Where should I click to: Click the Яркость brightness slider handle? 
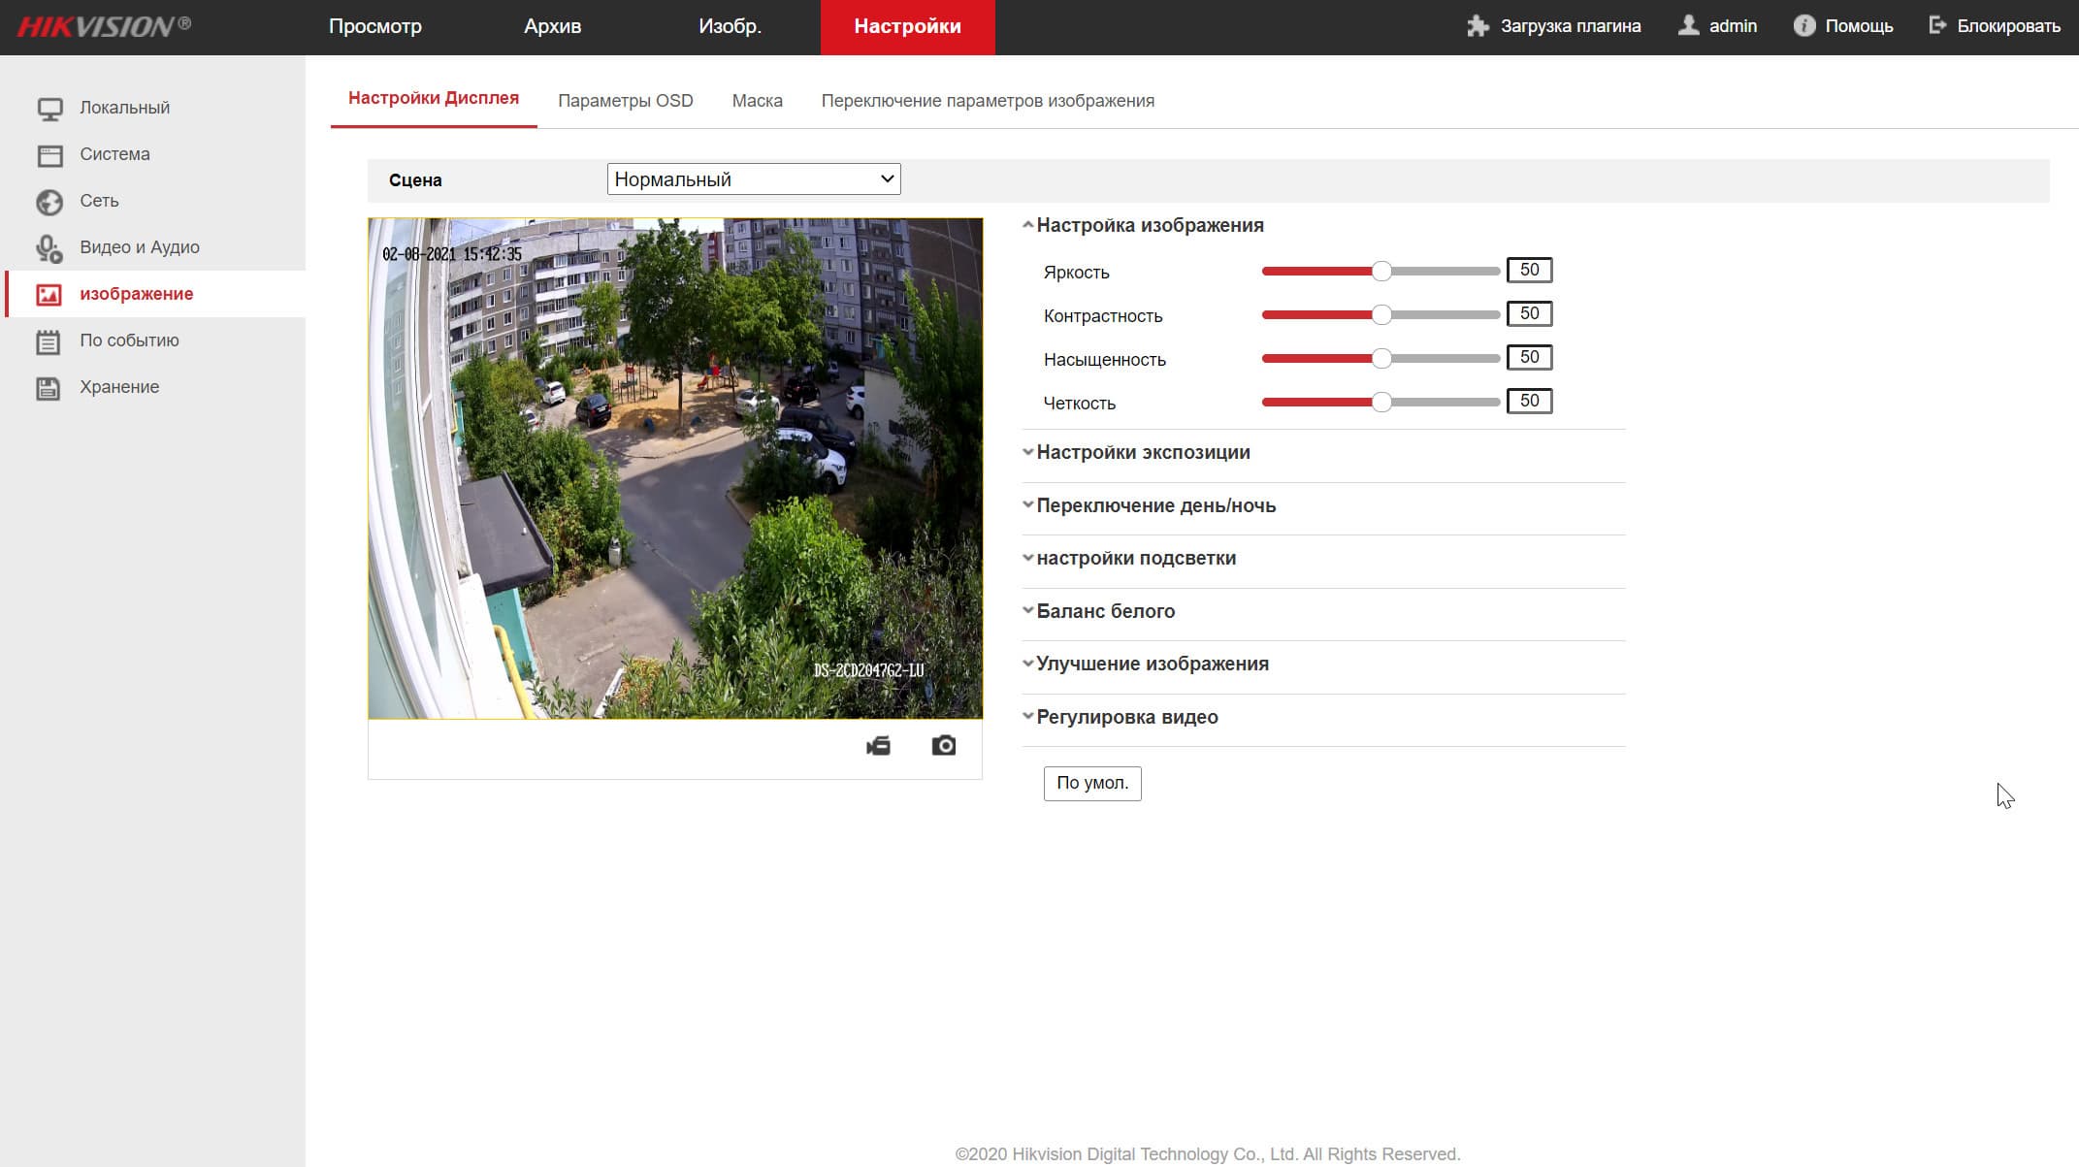click(1381, 272)
